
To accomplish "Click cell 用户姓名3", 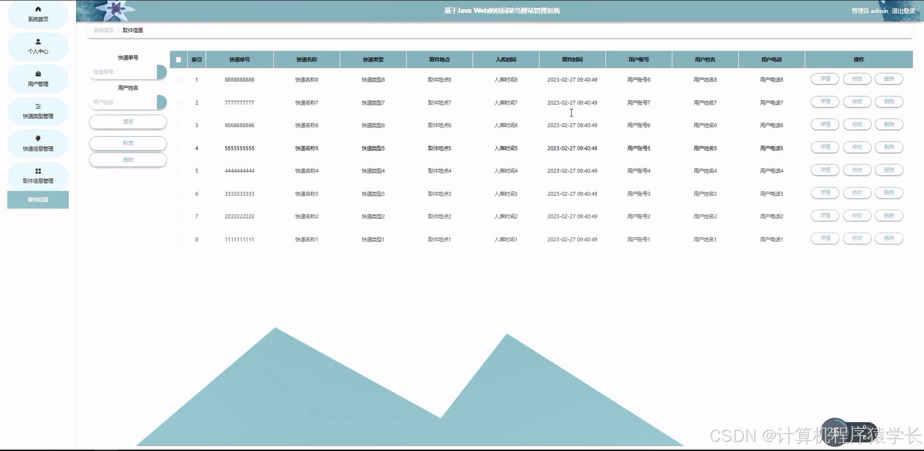I will (x=705, y=194).
